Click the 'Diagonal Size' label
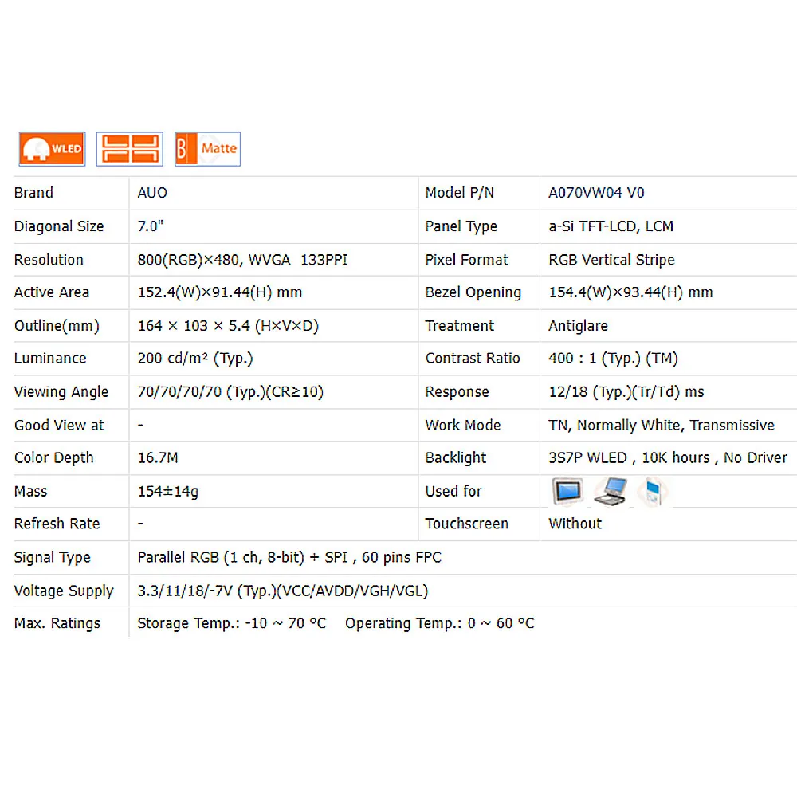Viewport: 797px width, 797px height. pyautogui.click(x=59, y=226)
